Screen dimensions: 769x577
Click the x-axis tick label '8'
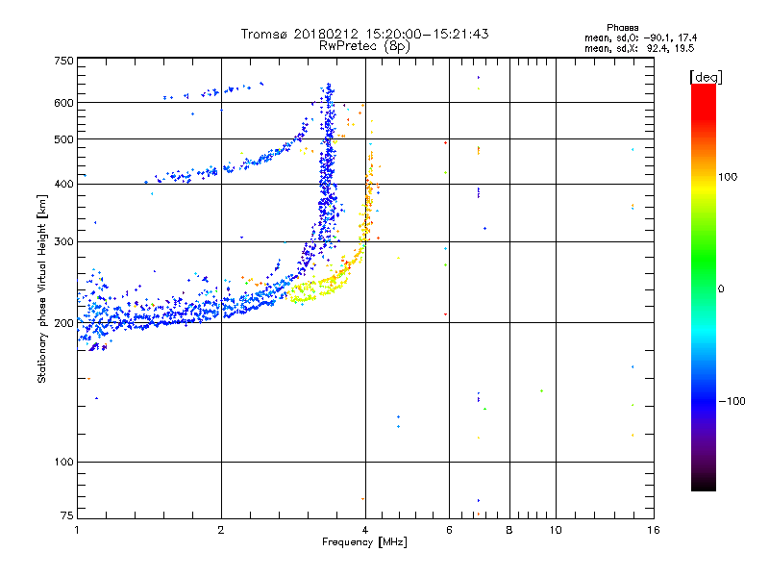tap(509, 530)
